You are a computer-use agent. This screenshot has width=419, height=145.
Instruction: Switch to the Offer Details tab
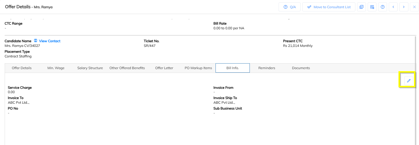[x=22, y=68]
